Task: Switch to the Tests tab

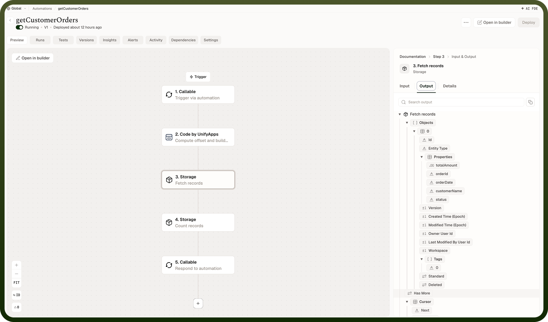Action: [63, 40]
